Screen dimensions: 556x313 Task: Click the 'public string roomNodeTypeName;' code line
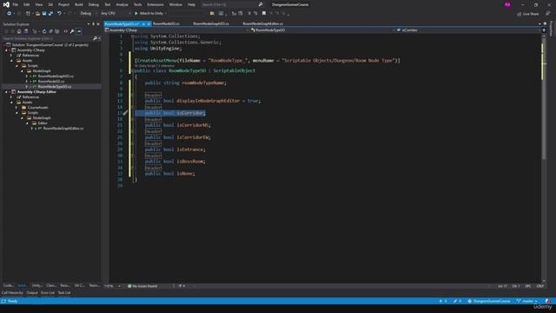click(x=185, y=83)
